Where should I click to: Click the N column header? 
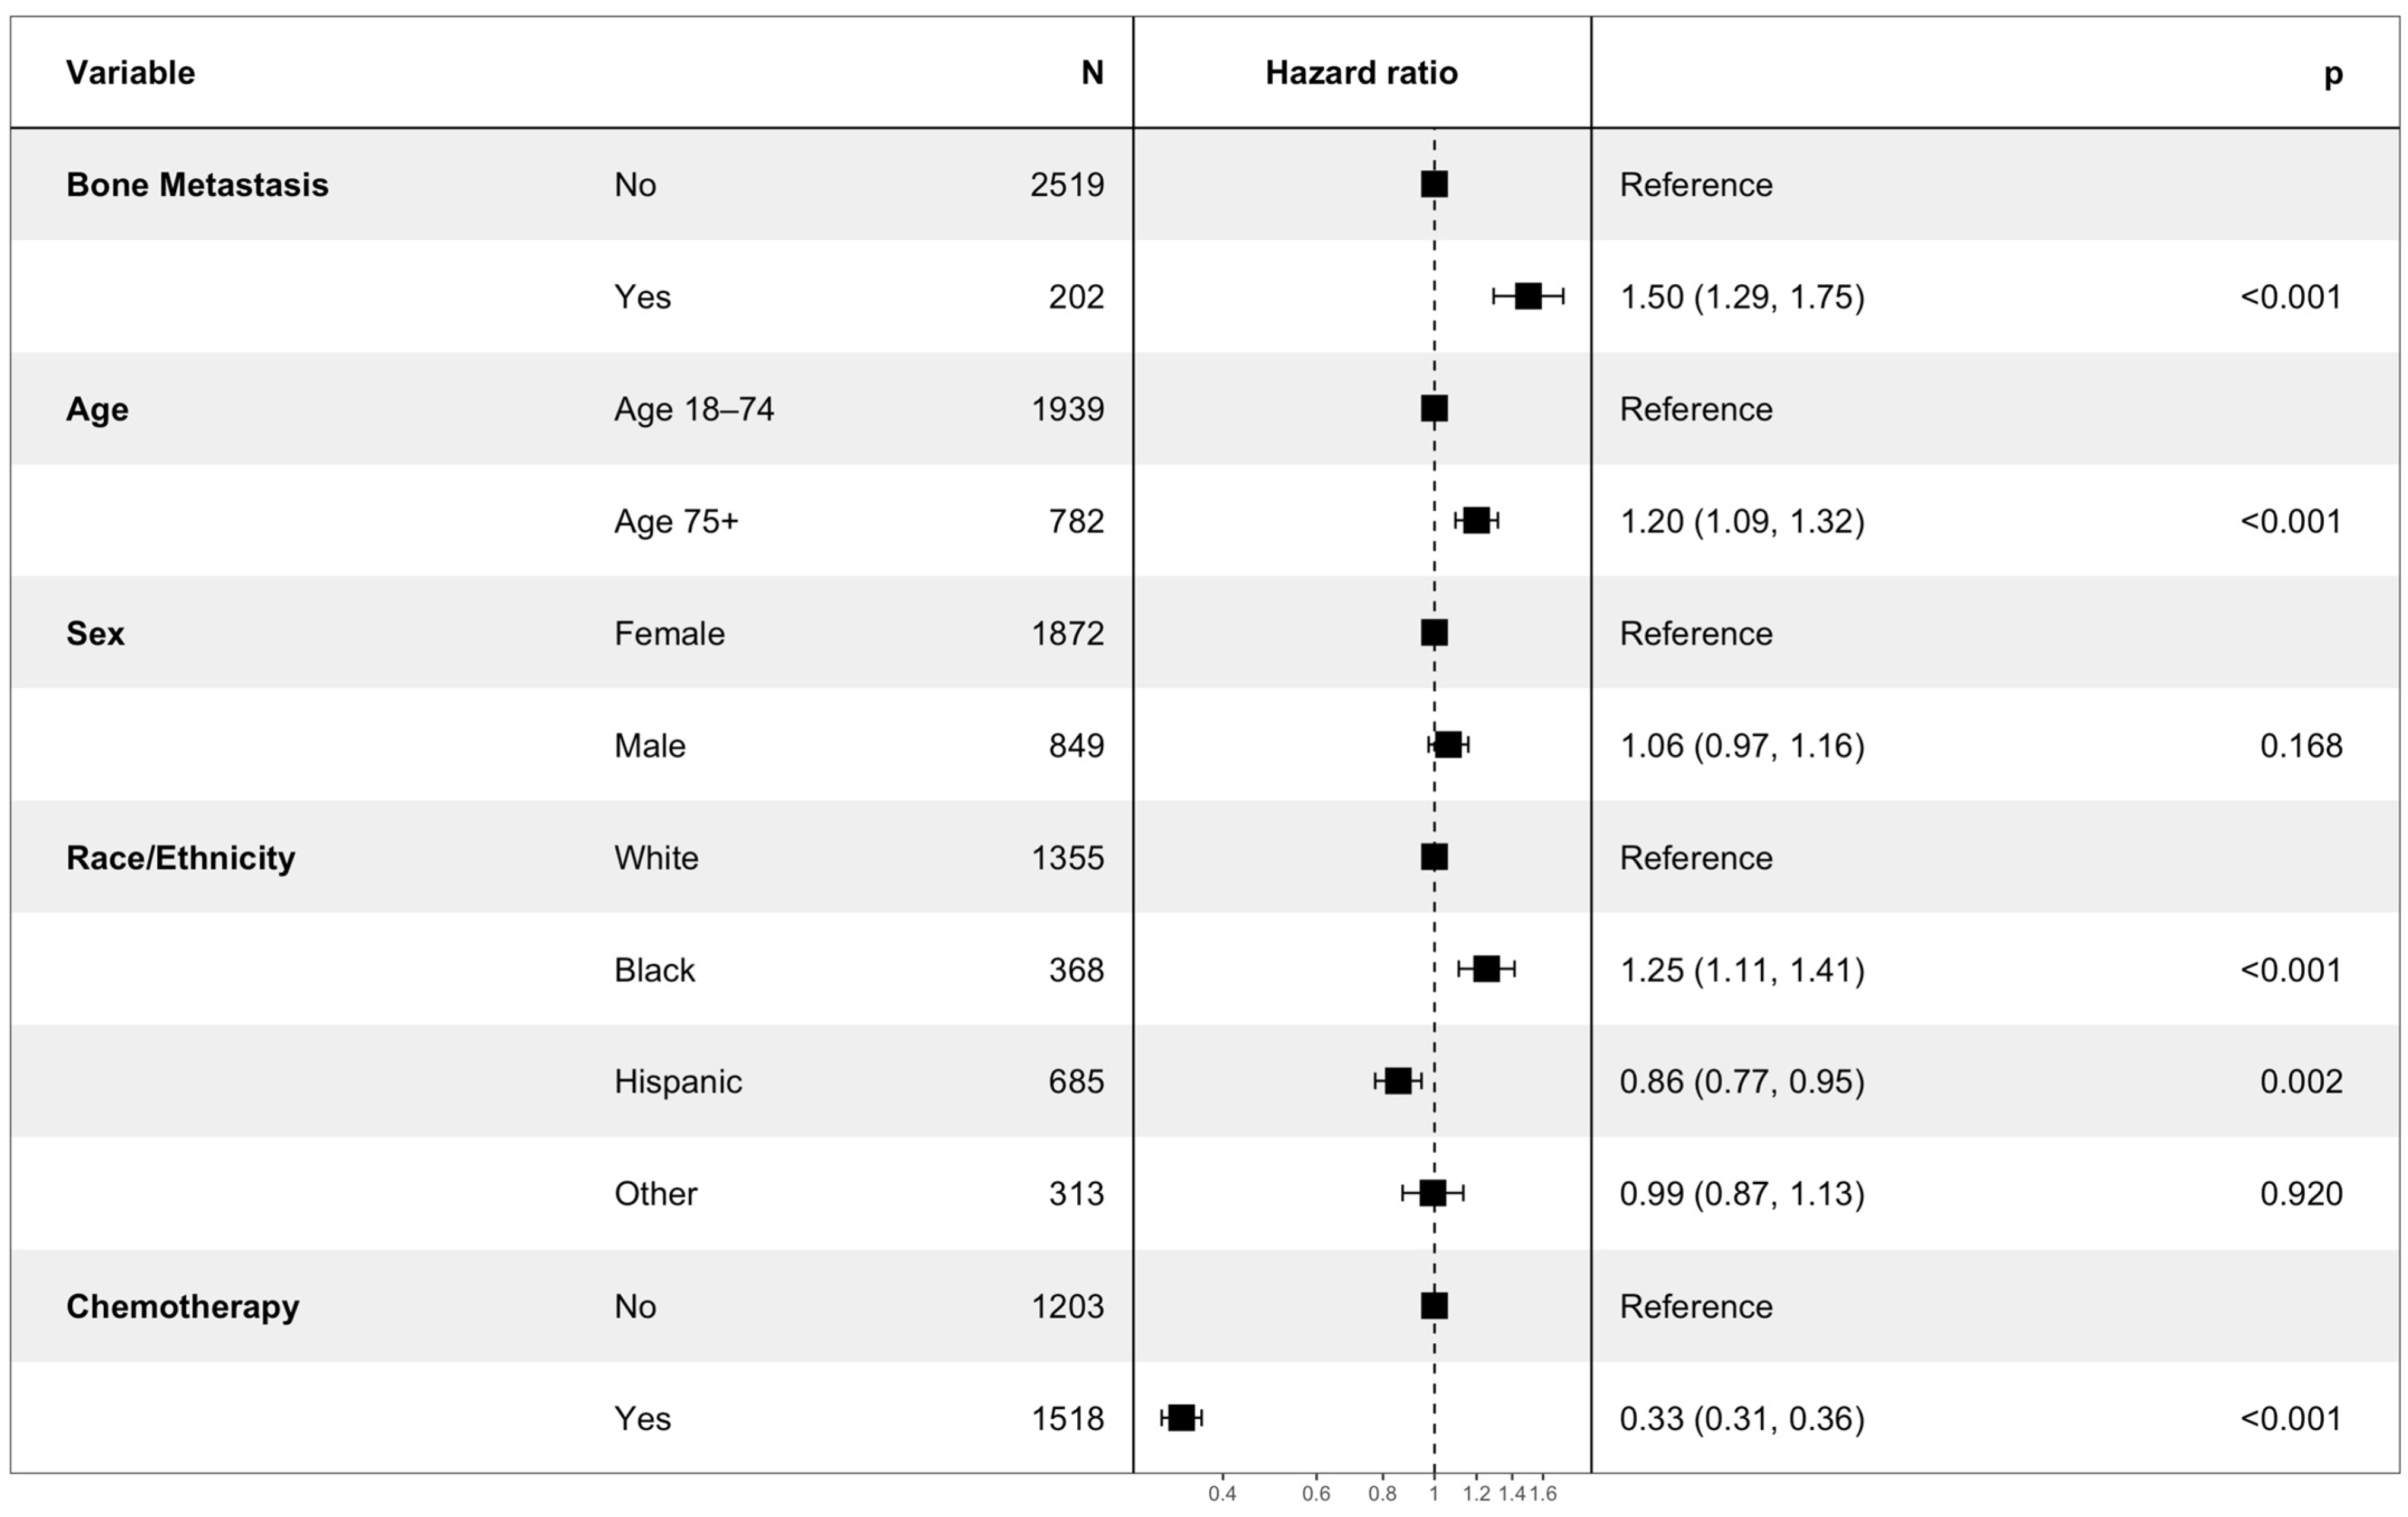point(1092,73)
